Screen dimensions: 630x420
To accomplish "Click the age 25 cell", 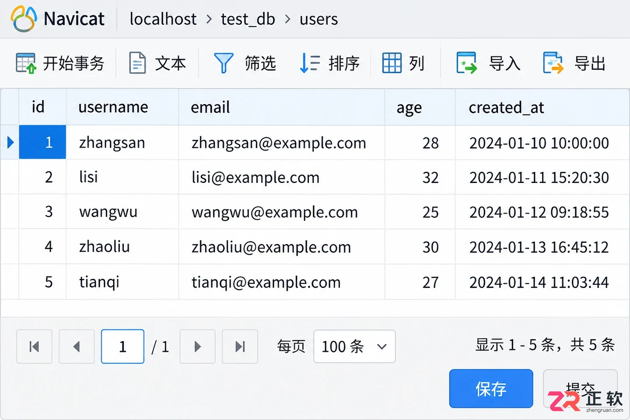I will [420, 212].
